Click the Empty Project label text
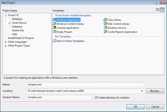The width and height of the screenshot is (167, 112). coord(64,32)
